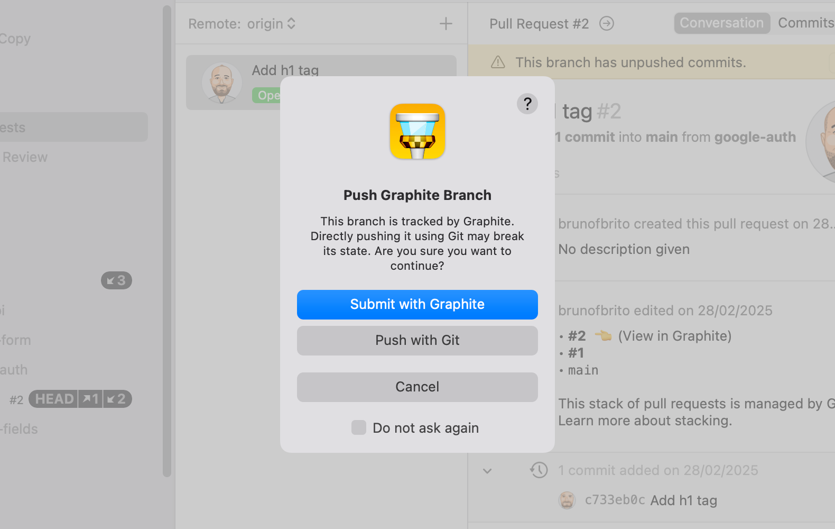Click the commit author avatar beside c733eb0c
Image resolution: width=835 pixels, height=529 pixels.
pos(567,500)
